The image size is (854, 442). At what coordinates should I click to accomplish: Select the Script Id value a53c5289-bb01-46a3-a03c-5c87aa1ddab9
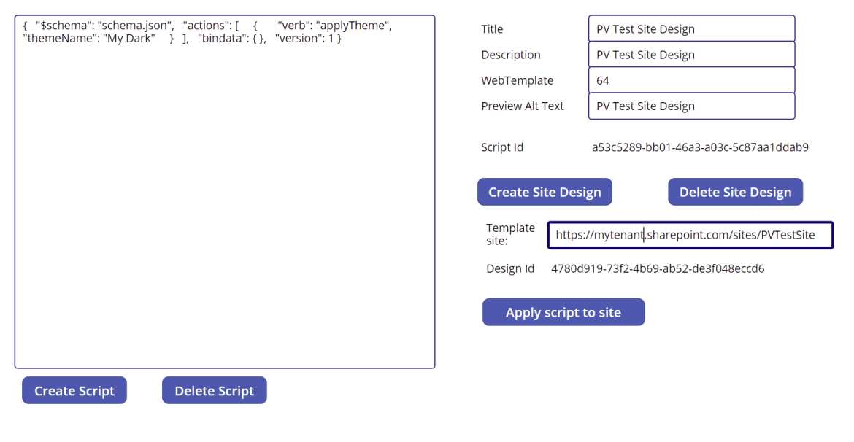(700, 147)
